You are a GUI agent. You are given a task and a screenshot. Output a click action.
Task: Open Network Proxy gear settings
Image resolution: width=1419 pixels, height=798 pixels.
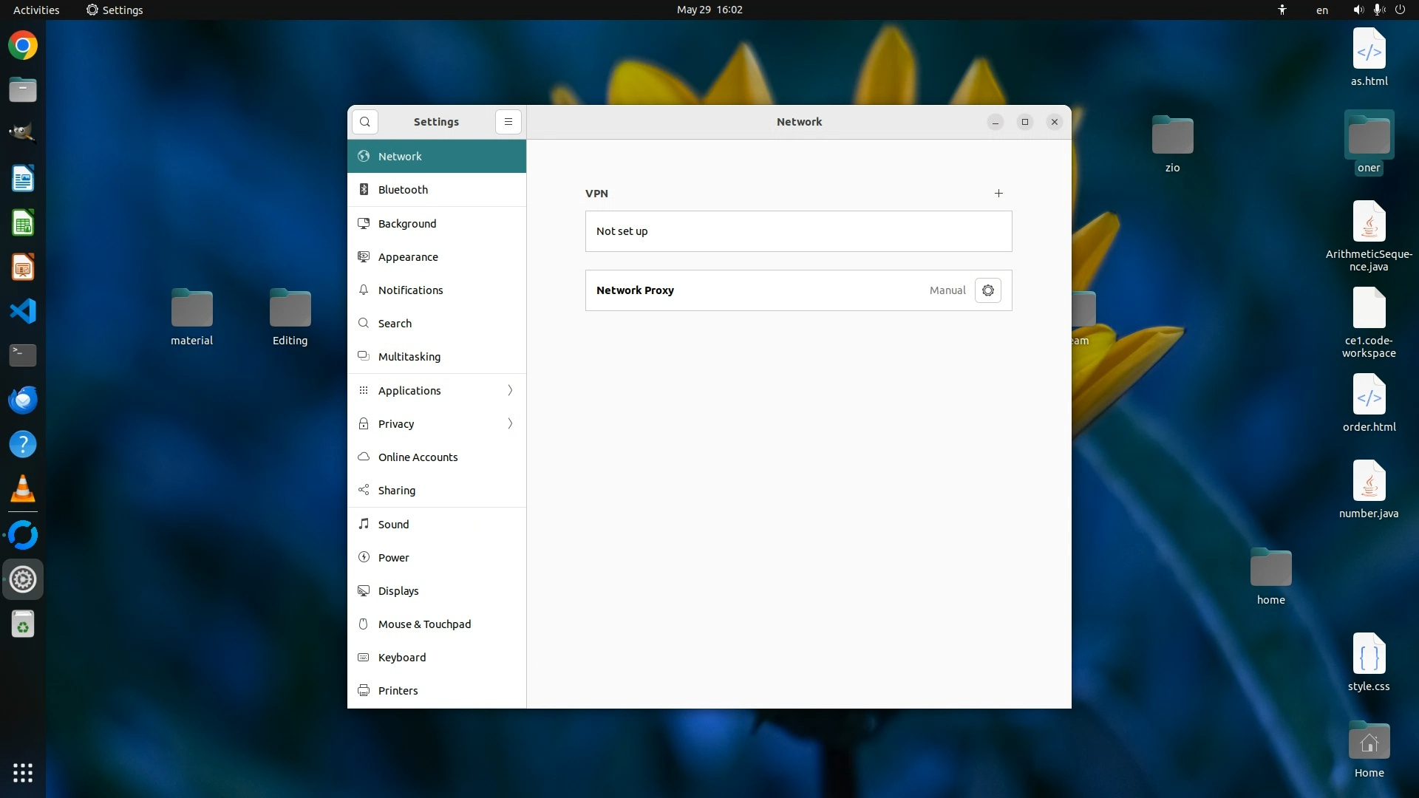988,290
